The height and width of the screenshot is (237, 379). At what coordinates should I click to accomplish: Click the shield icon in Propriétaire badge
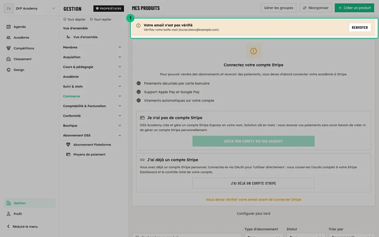pos(97,9)
